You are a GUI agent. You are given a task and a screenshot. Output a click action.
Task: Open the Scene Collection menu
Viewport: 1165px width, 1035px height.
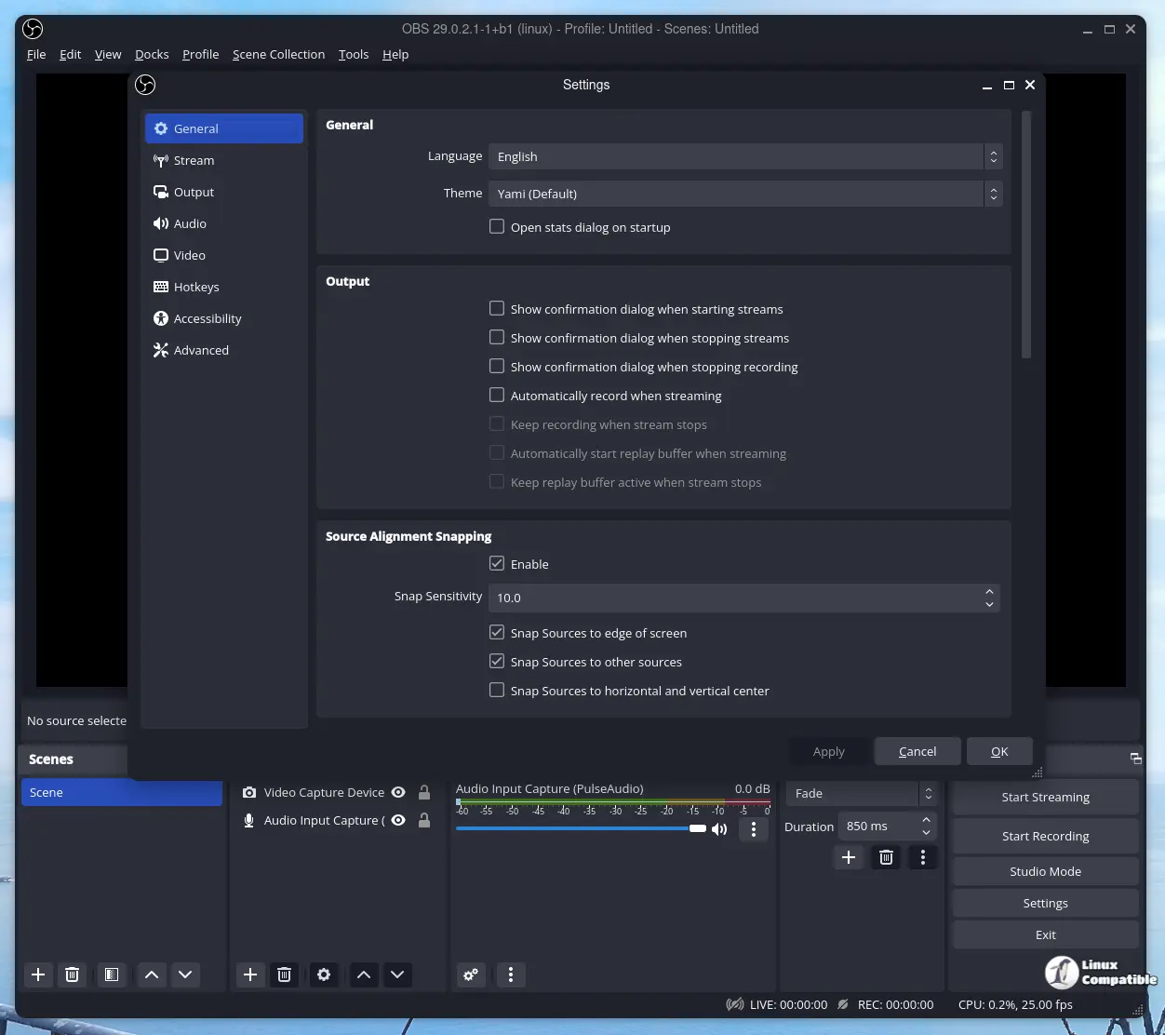(x=278, y=55)
